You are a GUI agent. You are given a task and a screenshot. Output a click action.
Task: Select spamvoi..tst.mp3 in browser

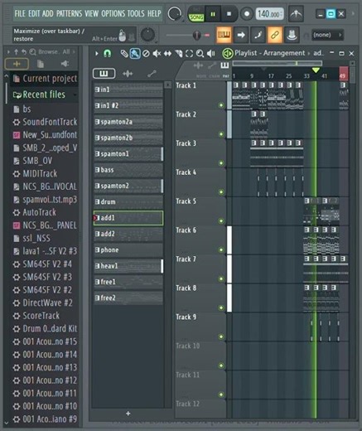click(x=46, y=200)
